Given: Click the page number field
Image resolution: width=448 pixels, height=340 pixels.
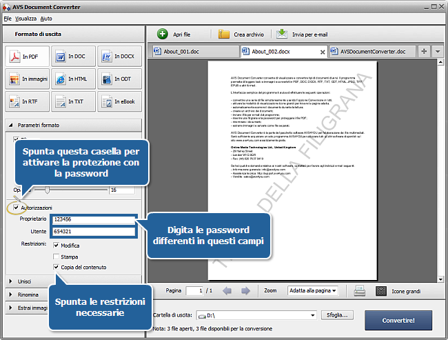Looking at the screenshot, I should [x=194, y=291].
